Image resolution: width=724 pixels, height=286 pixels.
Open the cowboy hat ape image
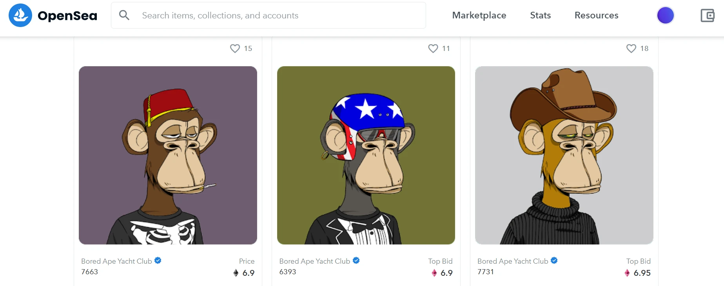coord(564,155)
